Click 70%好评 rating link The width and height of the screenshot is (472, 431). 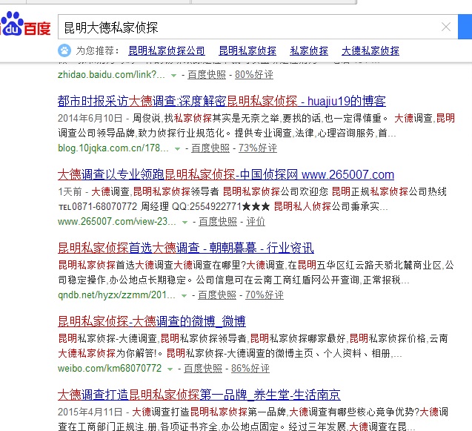point(265,295)
